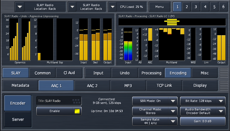Click the CPU Load dropdown arrow

click(x=113, y=6)
